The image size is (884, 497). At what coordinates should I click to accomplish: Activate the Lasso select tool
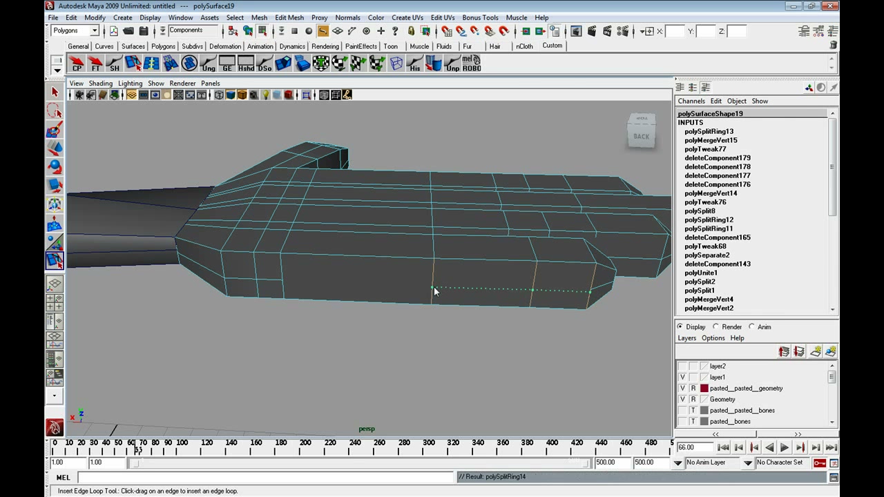[55, 111]
